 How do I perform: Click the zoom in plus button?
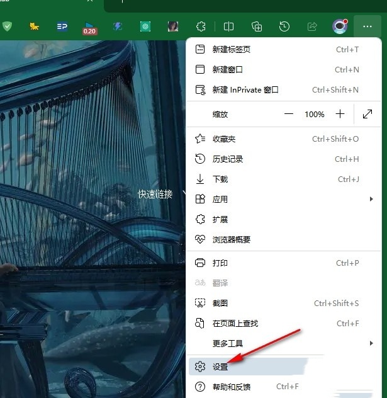[x=340, y=114]
